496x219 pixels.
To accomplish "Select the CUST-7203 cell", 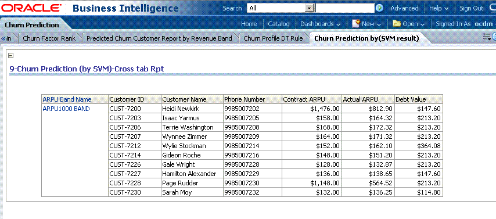I will click(x=134, y=118).
